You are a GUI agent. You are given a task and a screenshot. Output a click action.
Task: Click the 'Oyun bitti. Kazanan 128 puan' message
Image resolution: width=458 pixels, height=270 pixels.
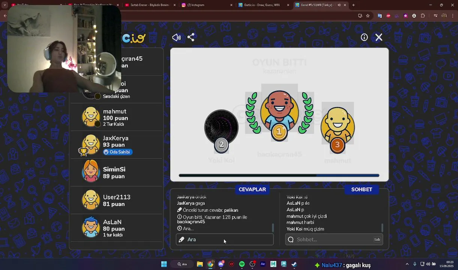coord(212,219)
